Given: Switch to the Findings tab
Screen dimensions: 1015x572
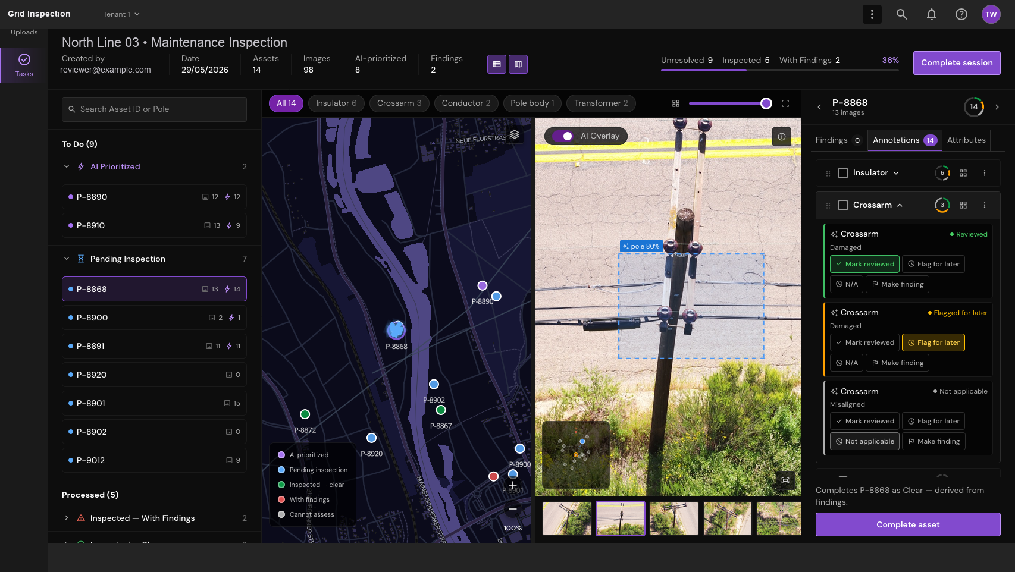Looking at the screenshot, I should pos(838,140).
